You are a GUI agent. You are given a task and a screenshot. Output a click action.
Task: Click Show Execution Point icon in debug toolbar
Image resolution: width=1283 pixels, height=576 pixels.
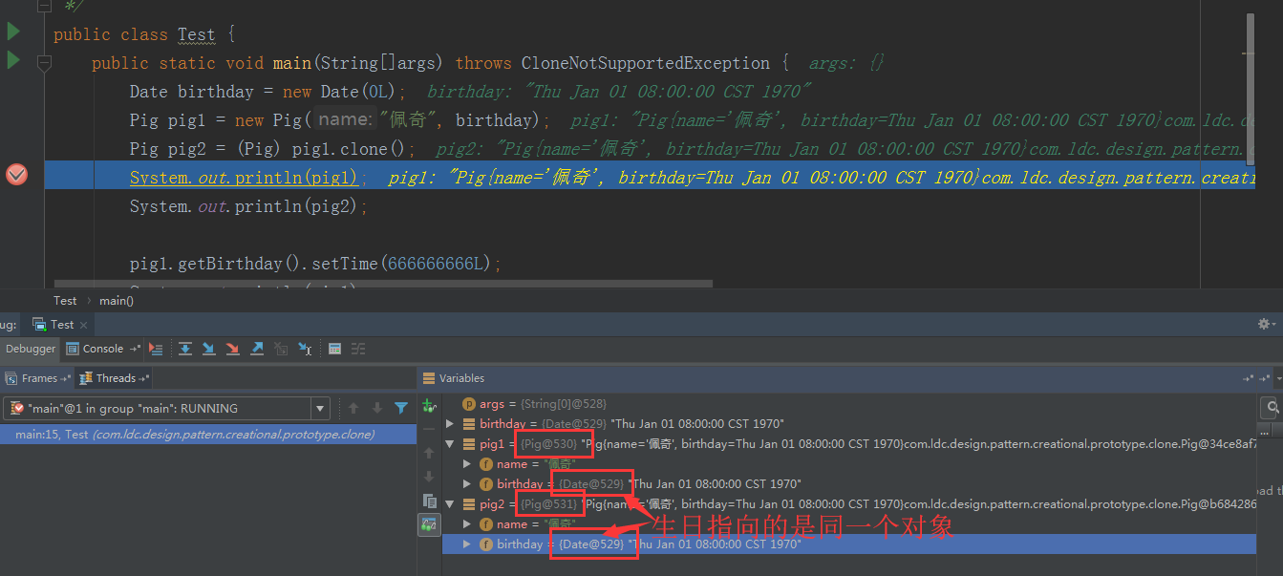click(156, 349)
